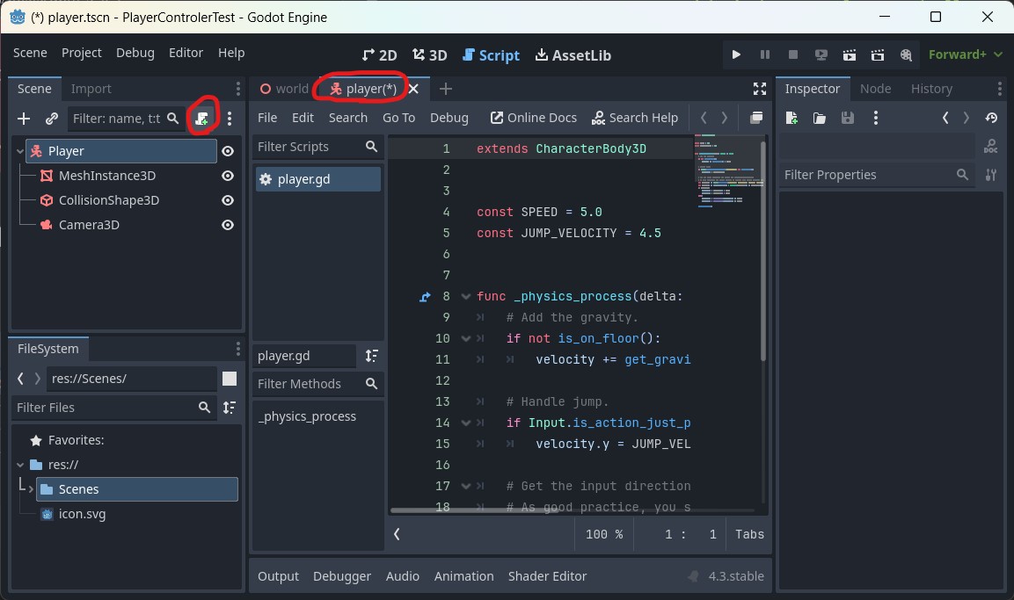Viewport: 1014px width, 600px height.
Task: Create a new resource in the Inspector
Action: (x=791, y=117)
